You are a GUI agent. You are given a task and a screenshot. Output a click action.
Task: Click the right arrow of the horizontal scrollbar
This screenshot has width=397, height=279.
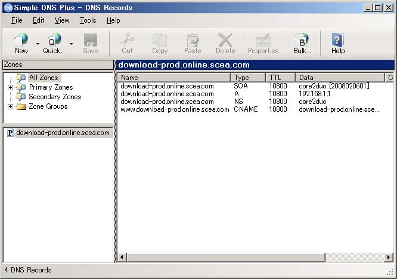click(x=389, y=257)
